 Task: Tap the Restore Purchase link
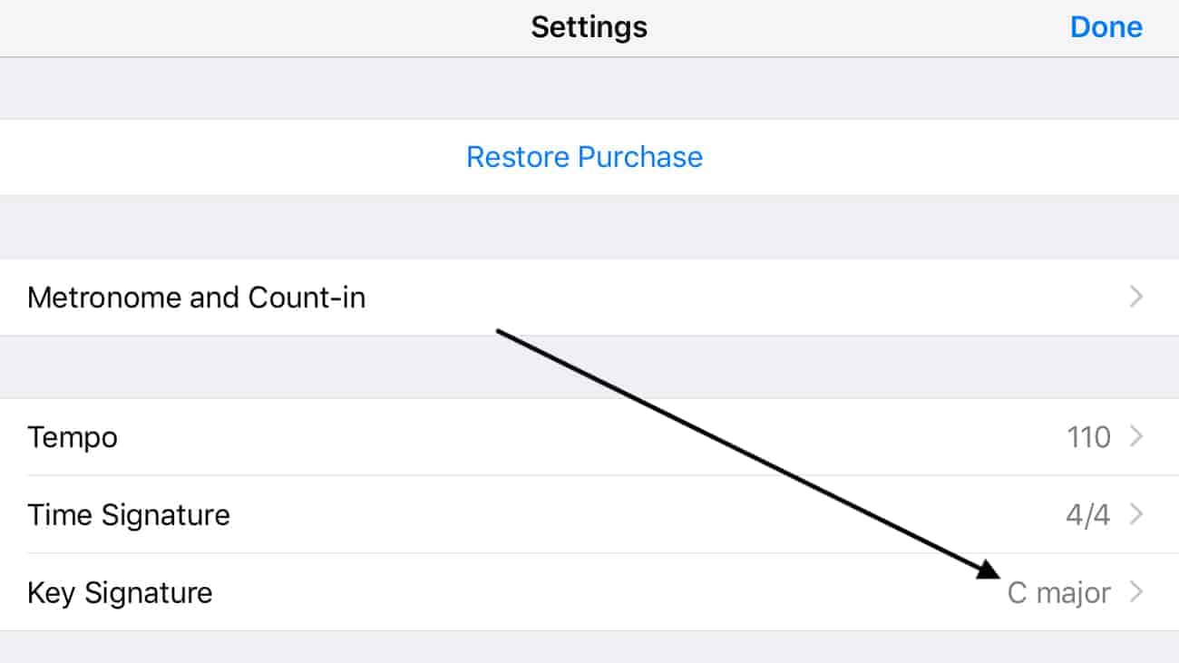[x=584, y=157]
